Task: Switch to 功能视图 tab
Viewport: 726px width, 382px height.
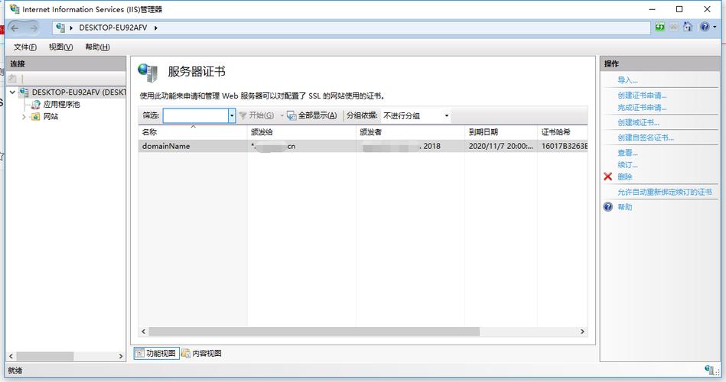Action: coord(157,353)
